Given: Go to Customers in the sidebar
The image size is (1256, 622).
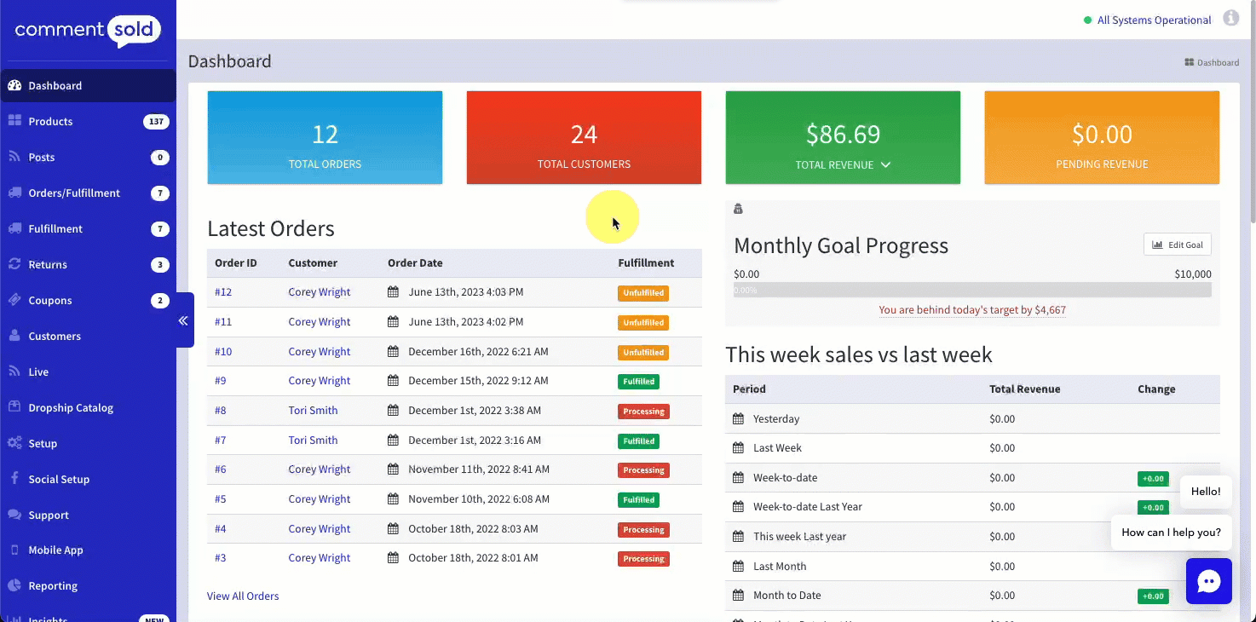Looking at the screenshot, I should [55, 336].
